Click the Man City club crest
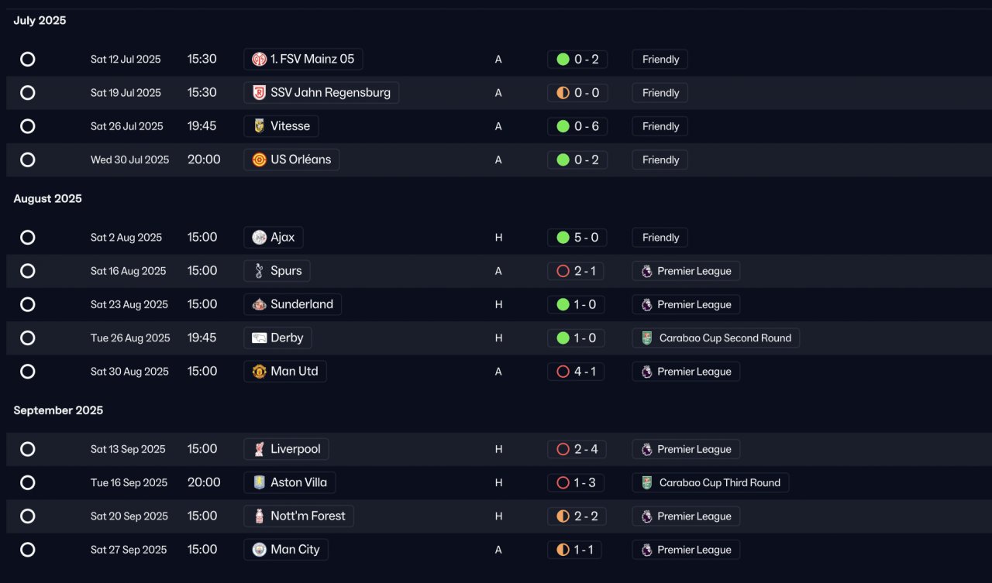This screenshot has height=583, width=992. [260, 550]
